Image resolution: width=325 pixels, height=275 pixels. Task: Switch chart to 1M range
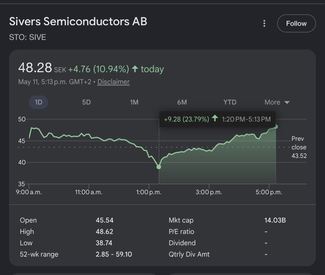134,102
